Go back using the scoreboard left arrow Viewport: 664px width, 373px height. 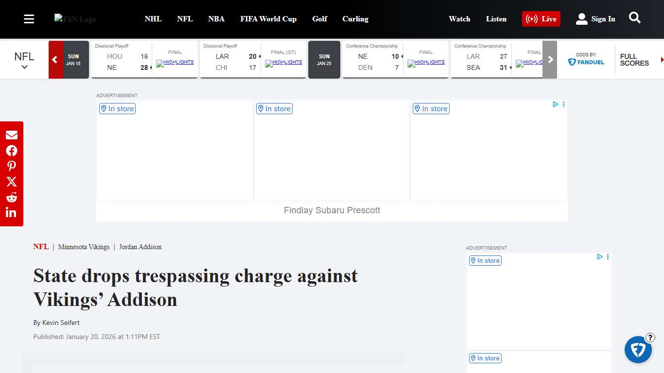pyautogui.click(x=55, y=59)
